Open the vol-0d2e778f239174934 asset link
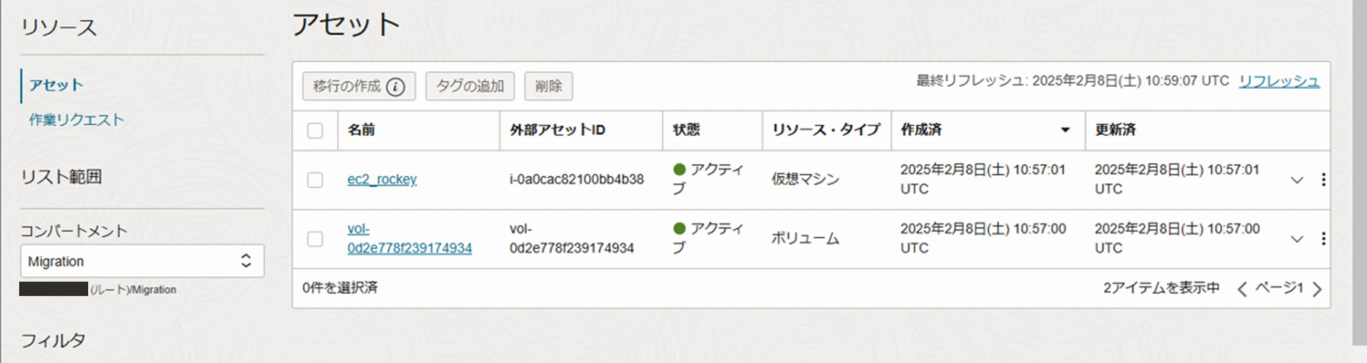 point(409,239)
